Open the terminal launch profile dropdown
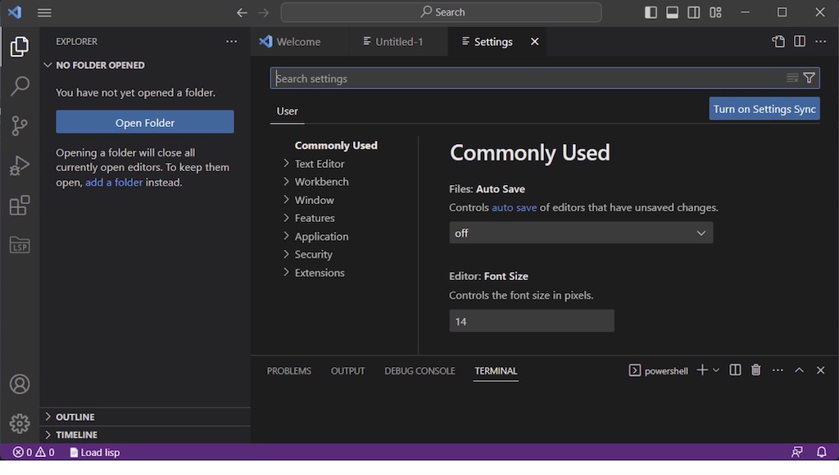Screen dimensions: 839x475 click(x=716, y=370)
